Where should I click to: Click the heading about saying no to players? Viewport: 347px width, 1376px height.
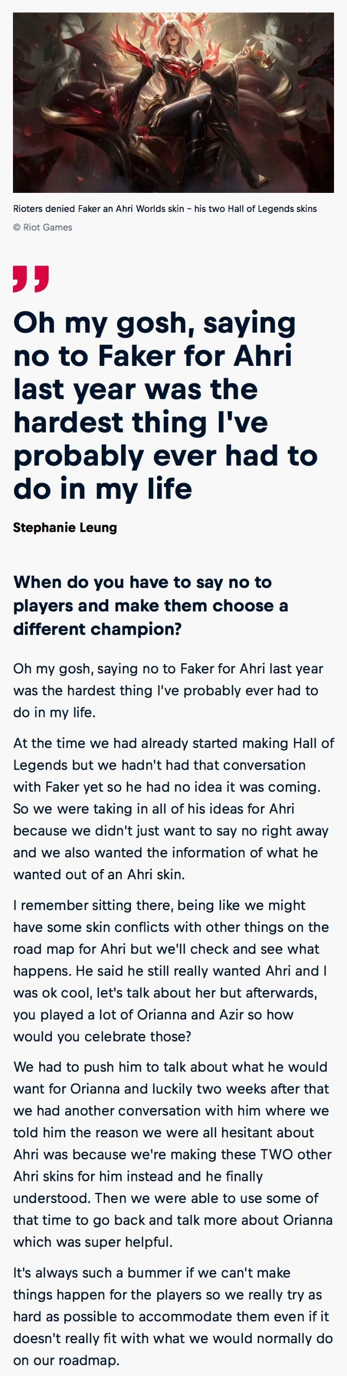tap(150, 605)
